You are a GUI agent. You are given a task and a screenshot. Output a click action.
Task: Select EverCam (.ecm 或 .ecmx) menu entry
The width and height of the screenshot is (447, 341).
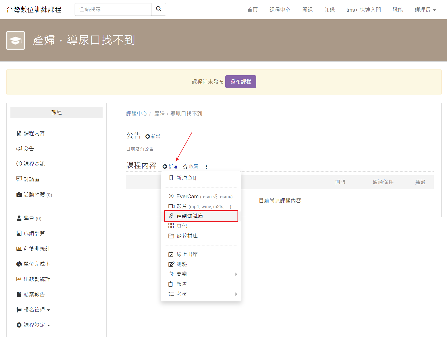201,196
